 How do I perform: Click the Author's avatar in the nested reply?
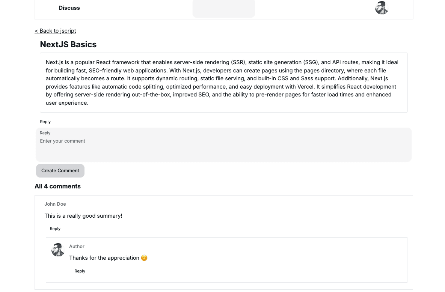pos(58,250)
